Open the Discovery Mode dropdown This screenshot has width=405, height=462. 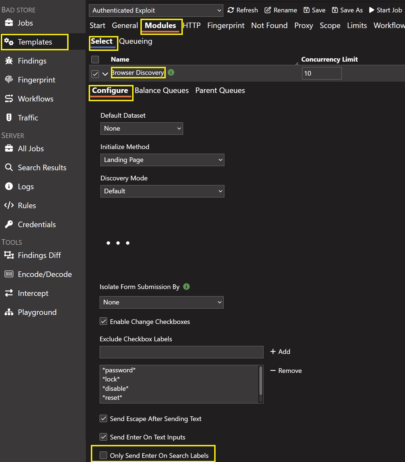[162, 191]
